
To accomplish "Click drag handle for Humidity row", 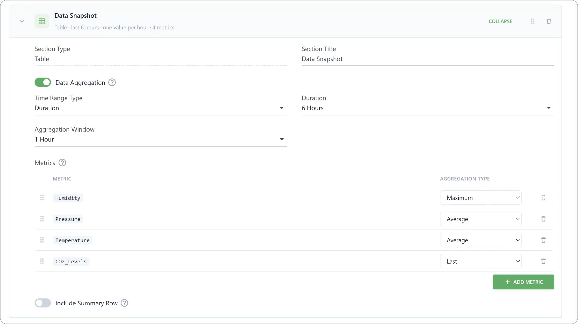I will pos(42,197).
